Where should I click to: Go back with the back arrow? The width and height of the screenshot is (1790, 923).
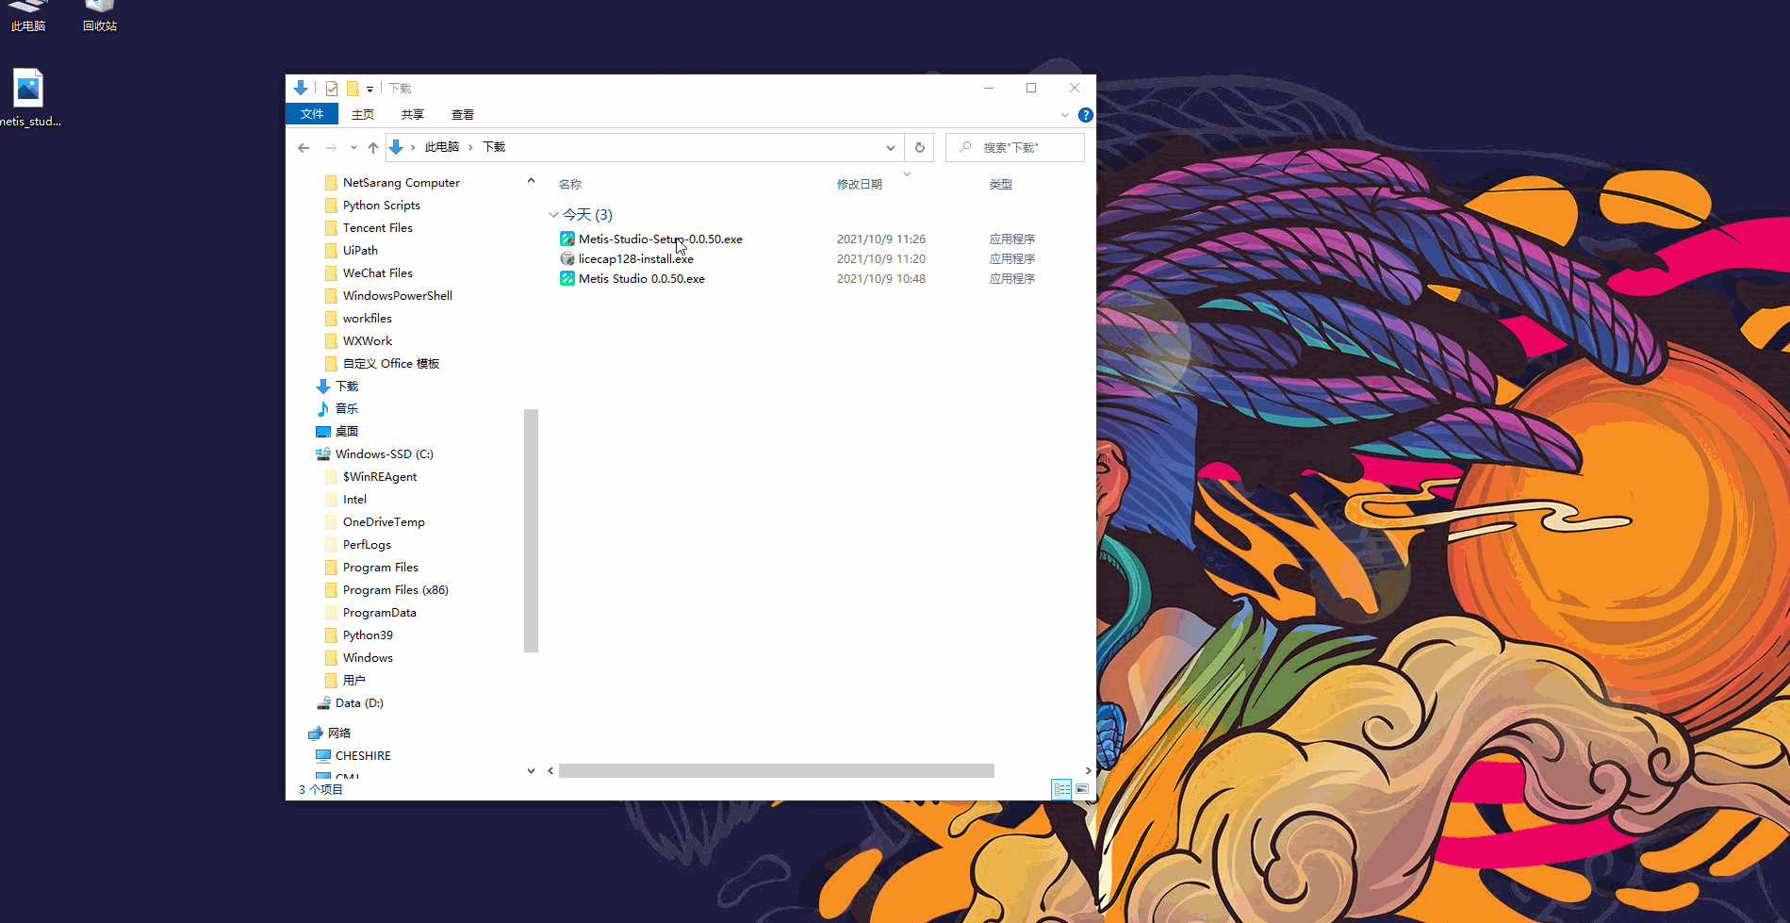(x=304, y=148)
